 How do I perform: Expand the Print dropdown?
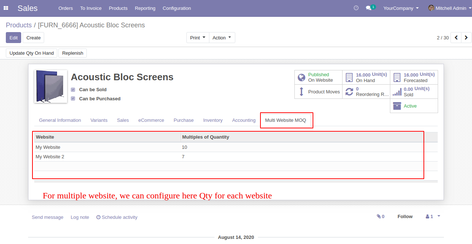[198, 38]
